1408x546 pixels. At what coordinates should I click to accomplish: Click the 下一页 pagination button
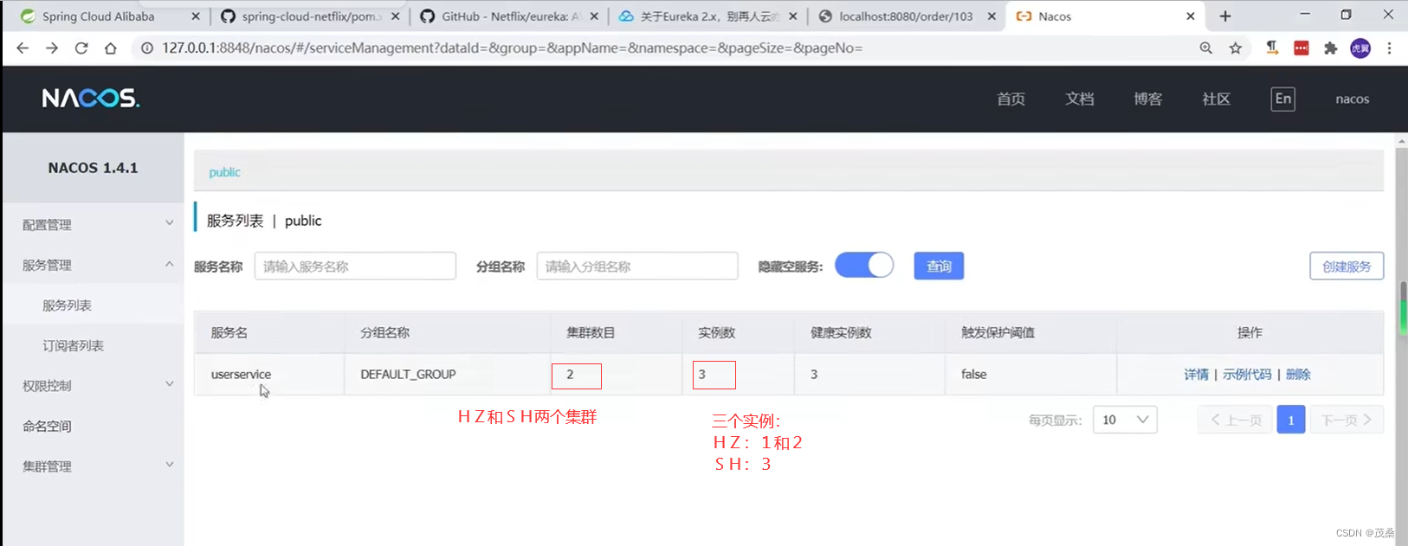(1347, 420)
